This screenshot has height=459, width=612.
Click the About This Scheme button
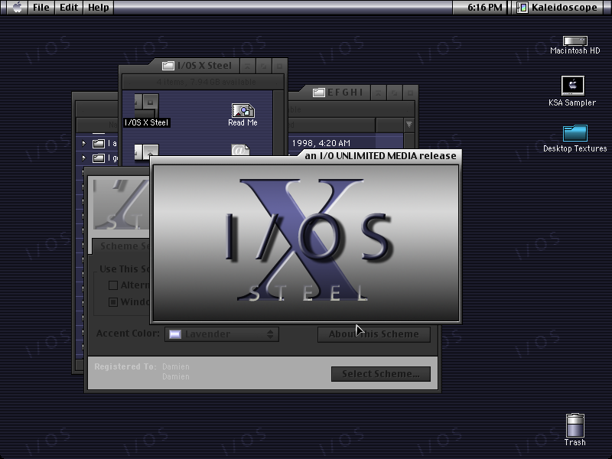(x=374, y=334)
